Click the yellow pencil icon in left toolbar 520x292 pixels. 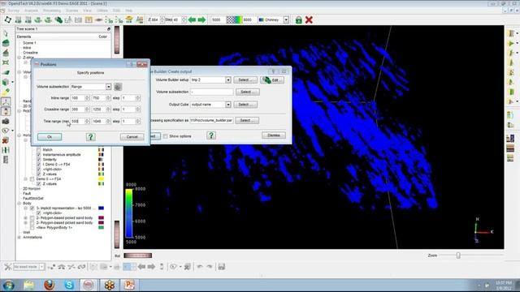(x=6, y=92)
